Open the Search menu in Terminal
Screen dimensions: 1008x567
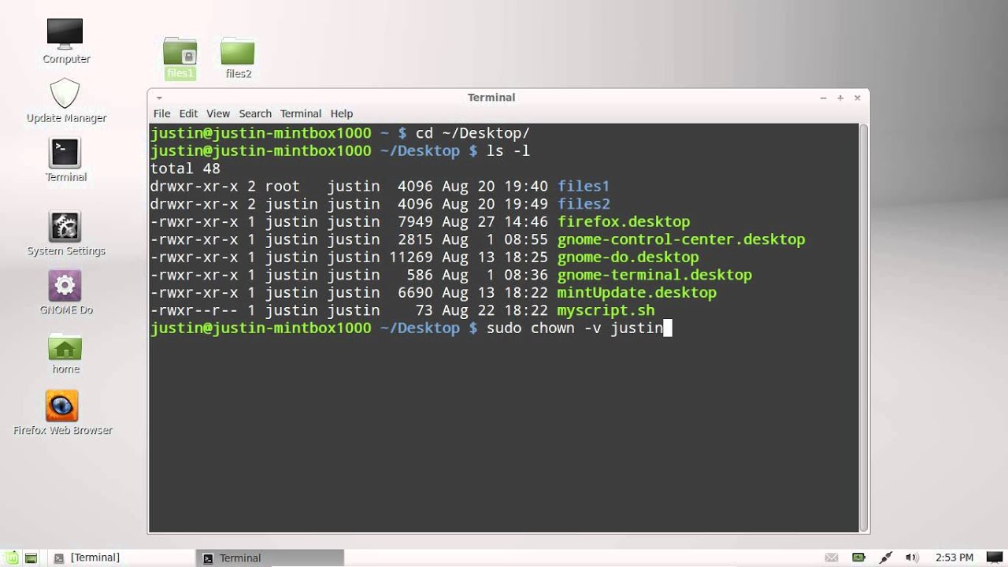tap(255, 113)
